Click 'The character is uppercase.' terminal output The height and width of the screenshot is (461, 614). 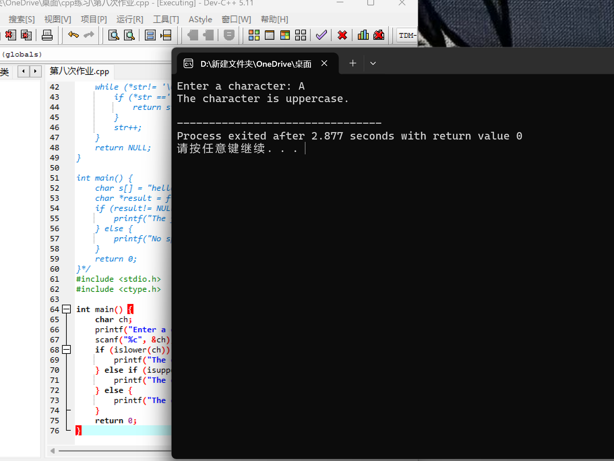[263, 99]
